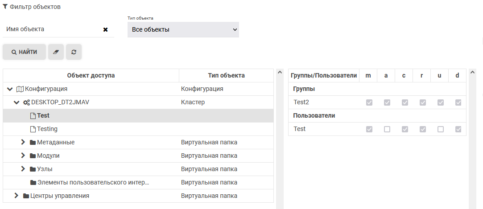Open the Все объекты object type dropdown
Image resolution: width=483 pixels, height=209 pixels.
pos(183,30)
